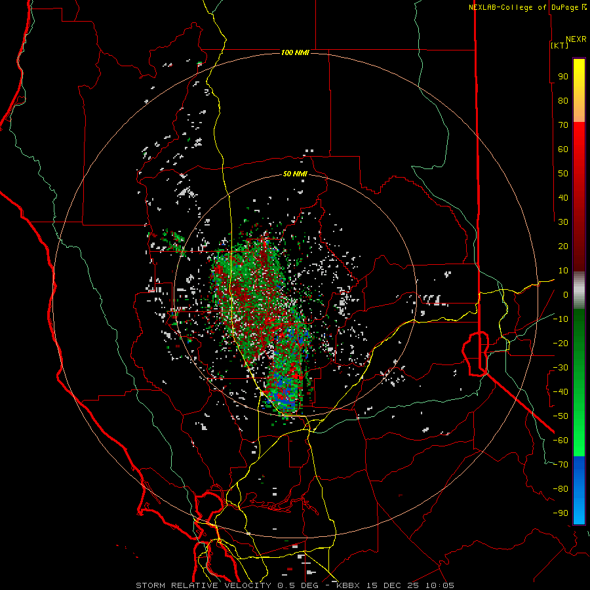The height and width of the screenshot is (590, 590).
Task: Click the 60 value on velocity scale
Action: click(563, 149)
